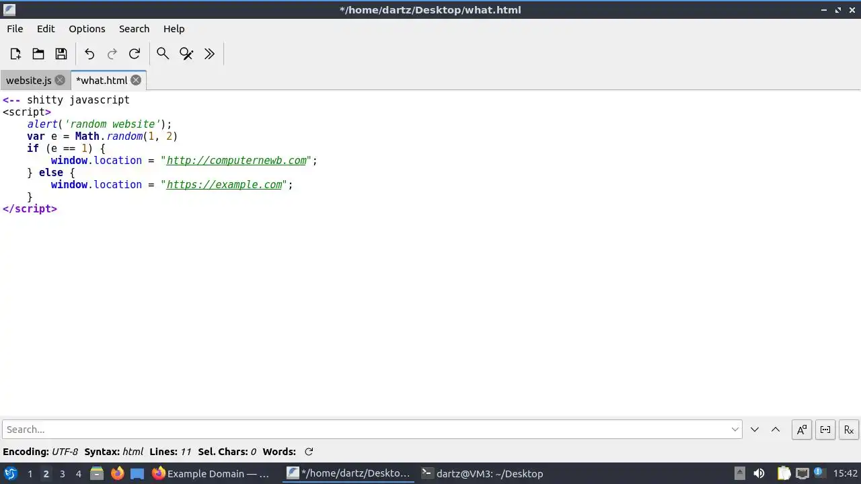Click the greyed-out redo arrow
Image resolution: width=861 pixels, height=484 pixels.
pos(112,54)
